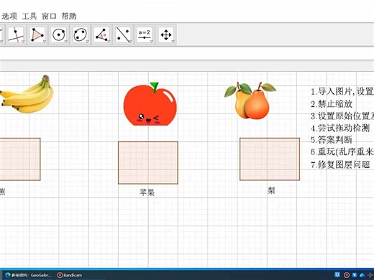This screenshot has width=374, height=280.
Task: Select the Ellipse tool
Action: click(80, 34)
